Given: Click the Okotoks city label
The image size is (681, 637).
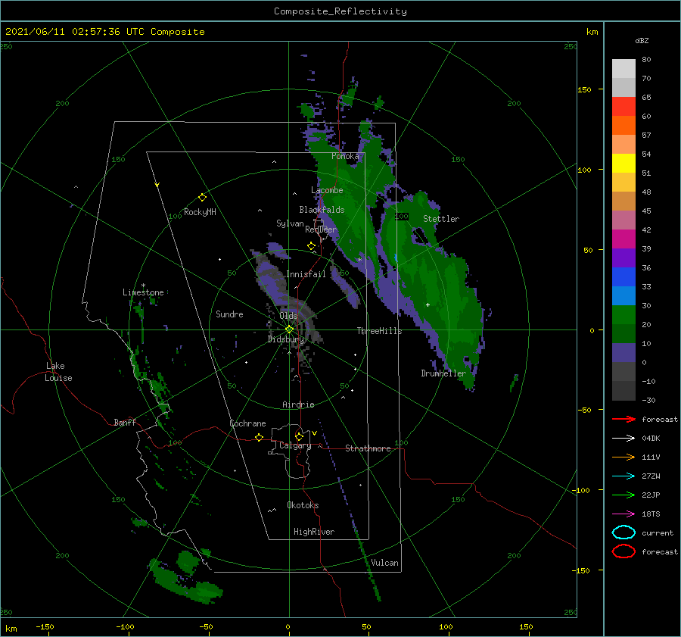Looking at the screenshot, I should [x=303, y=505].
